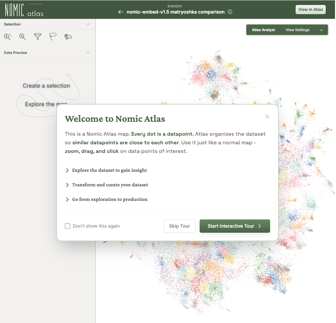Click the Nomic Atlas logo
Screen dimensions: 336x323
[24, 10]
